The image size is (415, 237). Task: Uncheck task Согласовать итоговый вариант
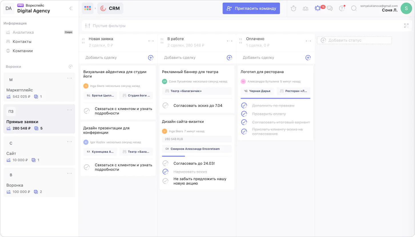click(x=244, y=122)
